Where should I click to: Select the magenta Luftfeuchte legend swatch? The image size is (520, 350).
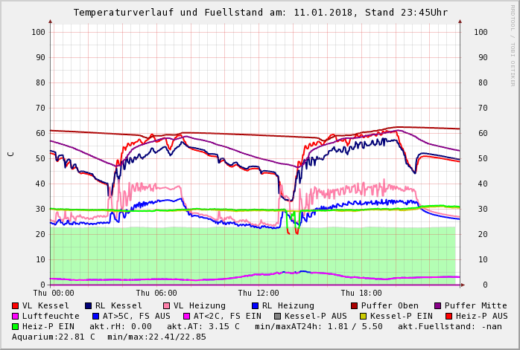(x=16, y=316)
